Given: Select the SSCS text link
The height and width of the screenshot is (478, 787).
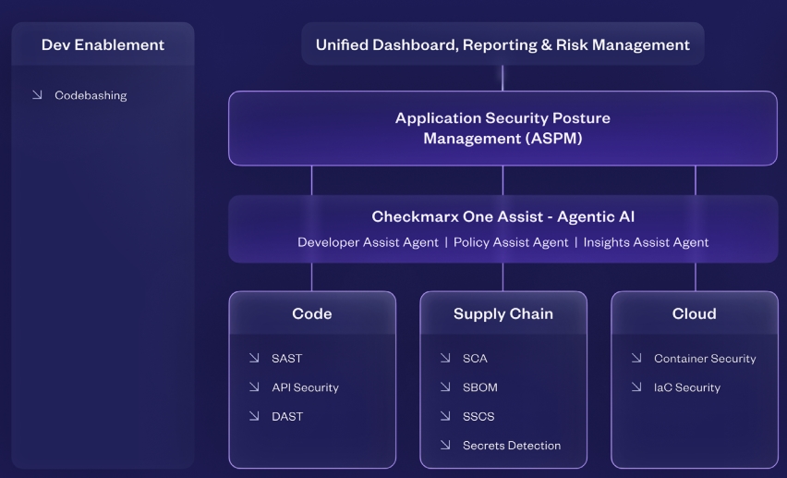Looking at the screenshot, I should pos(478,416).
